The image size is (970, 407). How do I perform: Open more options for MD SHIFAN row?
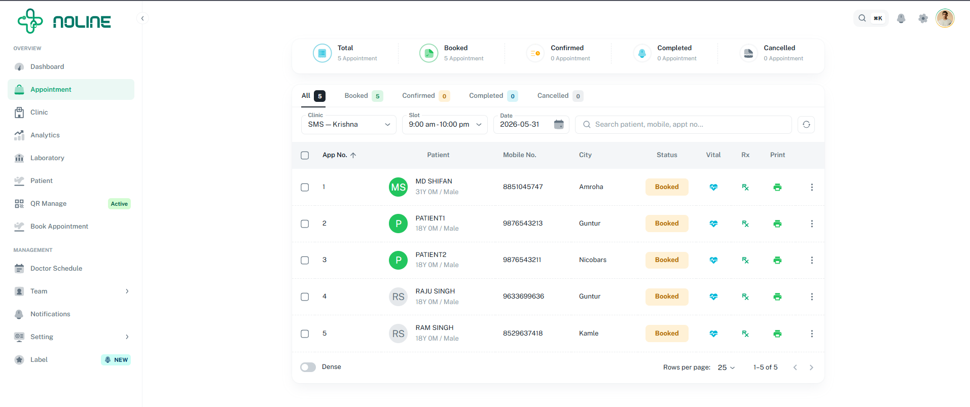812,187
